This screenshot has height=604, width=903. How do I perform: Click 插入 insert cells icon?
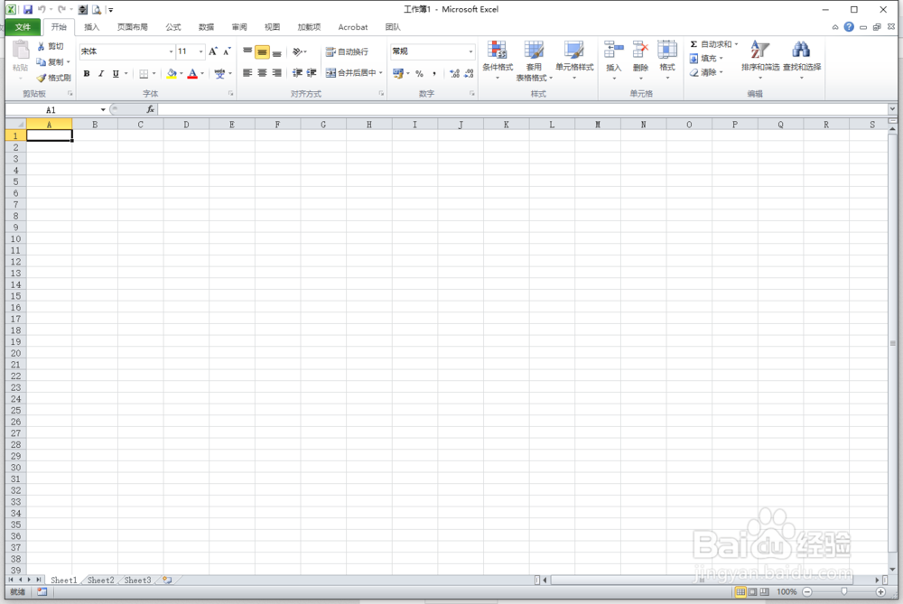[x=614, y=60]
